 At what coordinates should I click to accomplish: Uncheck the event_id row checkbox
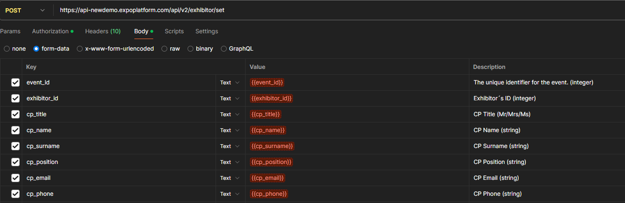(x=15, y=82)
